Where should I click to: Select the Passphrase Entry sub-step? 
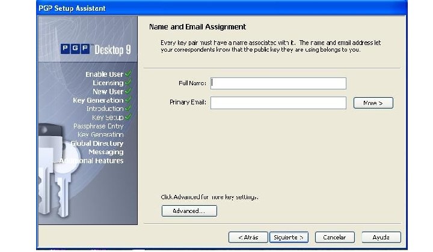click(x=98, y=126)
